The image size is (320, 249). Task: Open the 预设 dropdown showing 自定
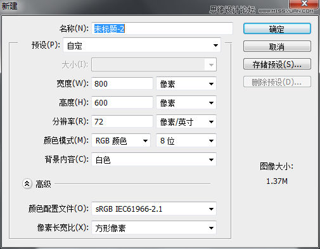pos(142,45)
